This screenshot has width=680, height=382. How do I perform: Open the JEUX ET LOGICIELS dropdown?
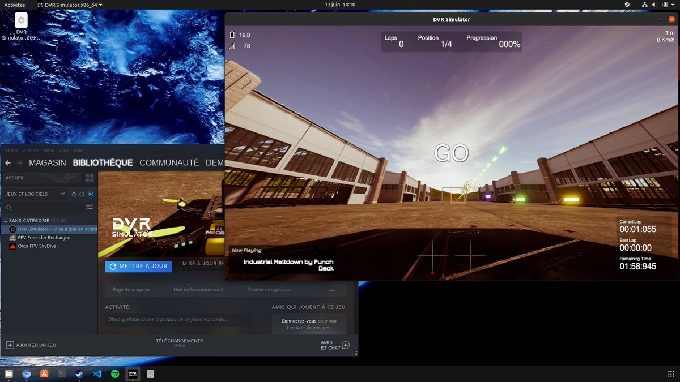(x=36, y=194)
